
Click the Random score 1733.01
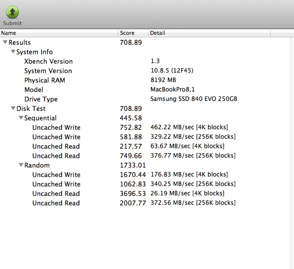(x=133, y=165)
